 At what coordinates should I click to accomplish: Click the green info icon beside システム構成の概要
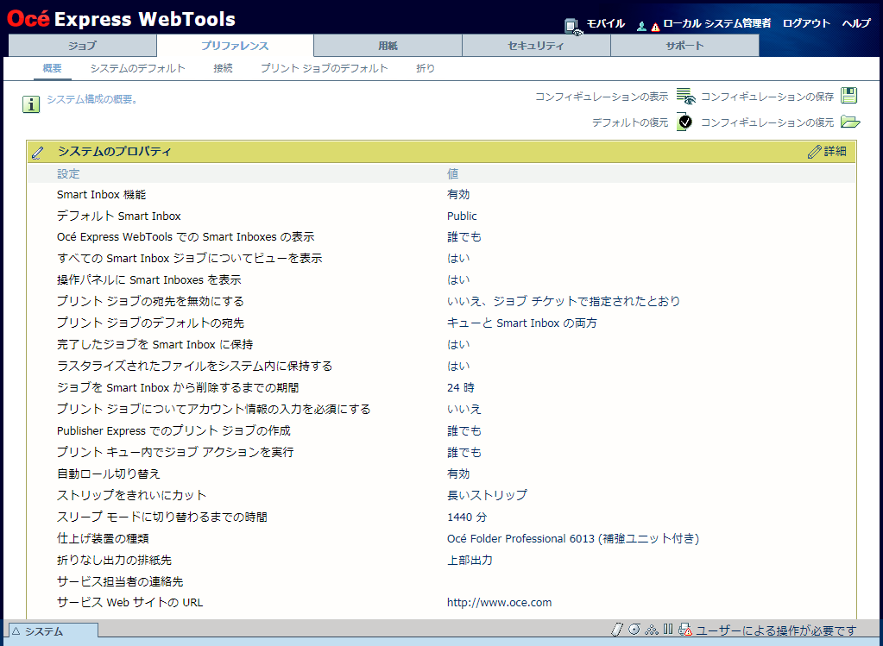click(31, 104)
